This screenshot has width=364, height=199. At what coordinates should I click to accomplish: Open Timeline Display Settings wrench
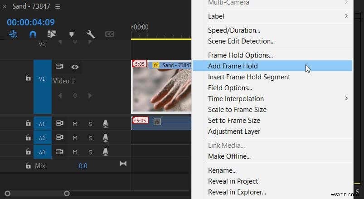tap(90, 34)
